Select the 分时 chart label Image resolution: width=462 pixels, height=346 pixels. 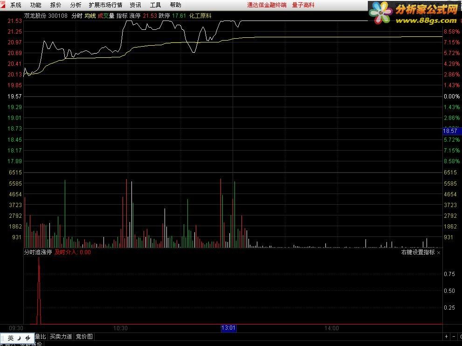[x=77, y=16]
